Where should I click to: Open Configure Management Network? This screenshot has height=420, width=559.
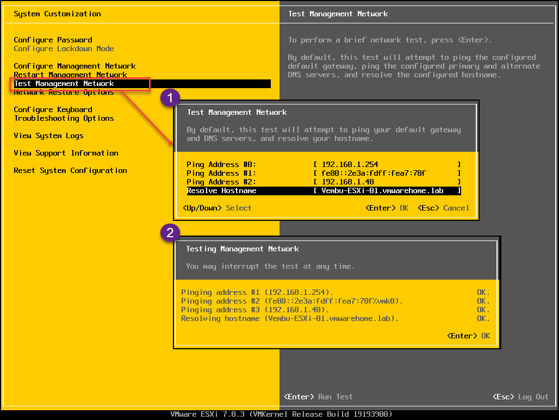coord(74,66)
